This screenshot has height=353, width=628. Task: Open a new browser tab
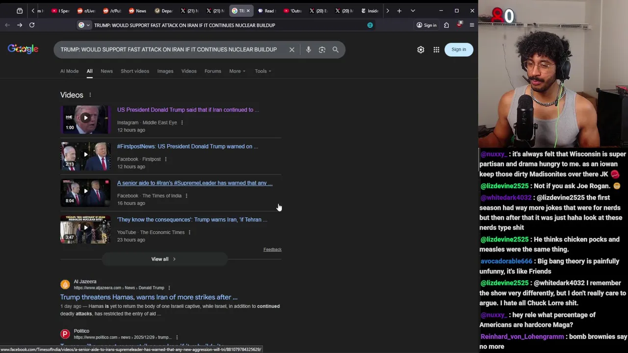click(x=399, y=11)
